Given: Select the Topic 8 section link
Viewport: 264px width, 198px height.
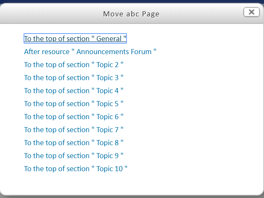Looking at the screenshot, I should point(74,143).
